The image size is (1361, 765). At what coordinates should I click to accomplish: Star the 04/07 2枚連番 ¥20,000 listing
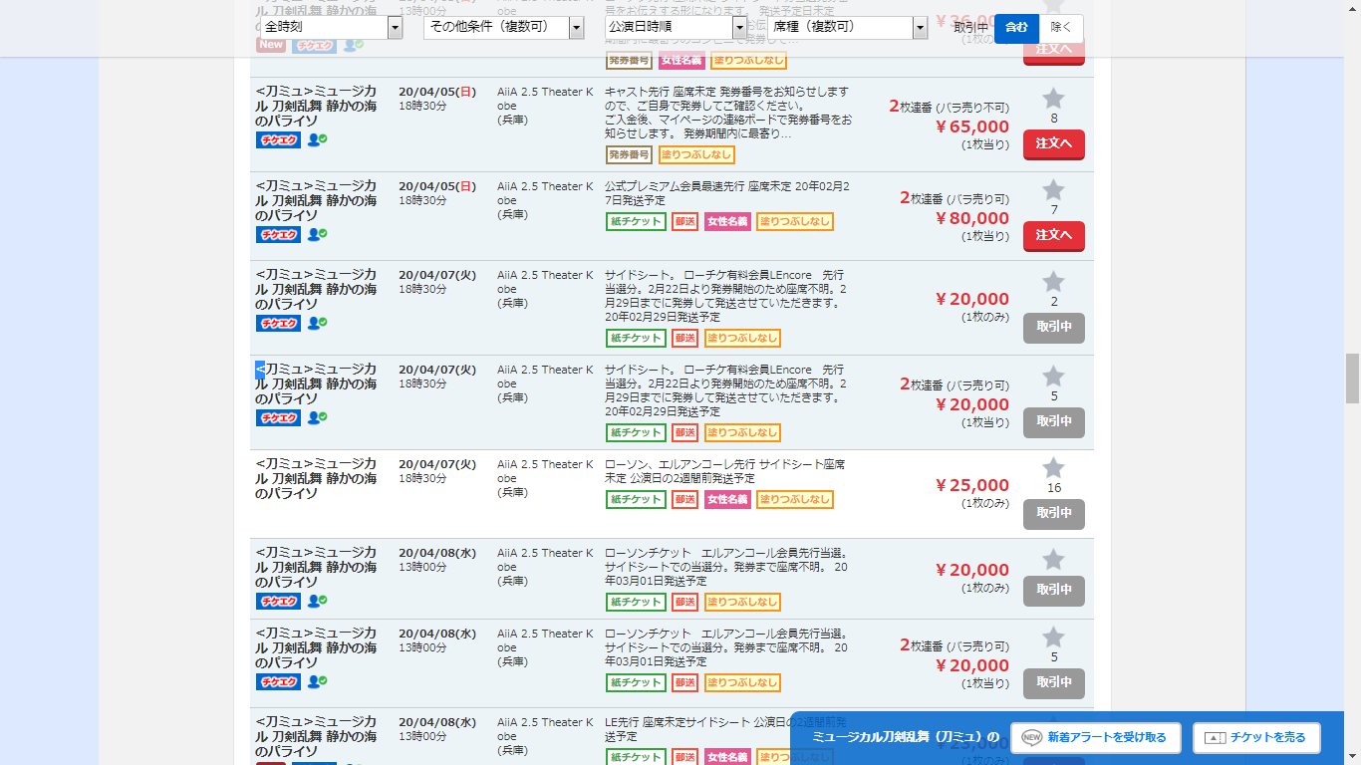pos(1053,376)
